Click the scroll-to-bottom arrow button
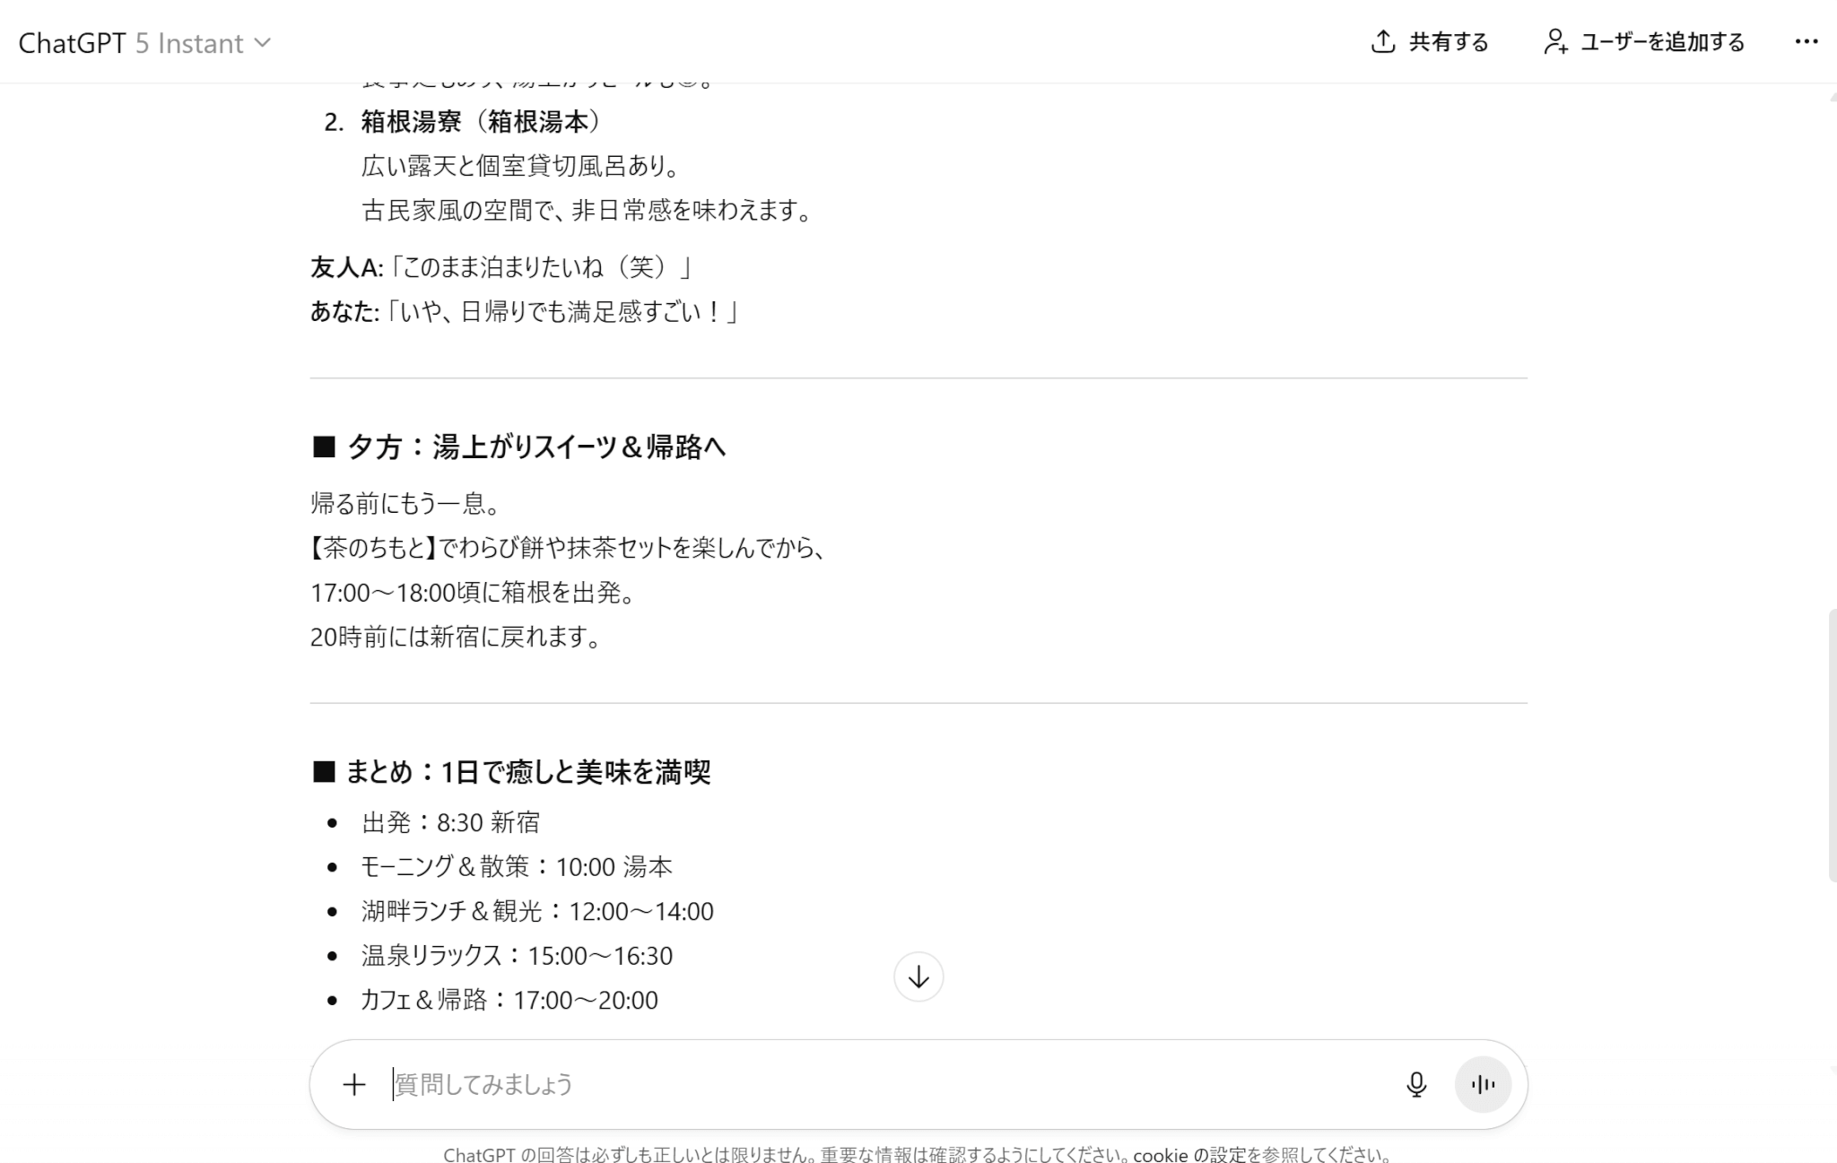 (918, 976)
